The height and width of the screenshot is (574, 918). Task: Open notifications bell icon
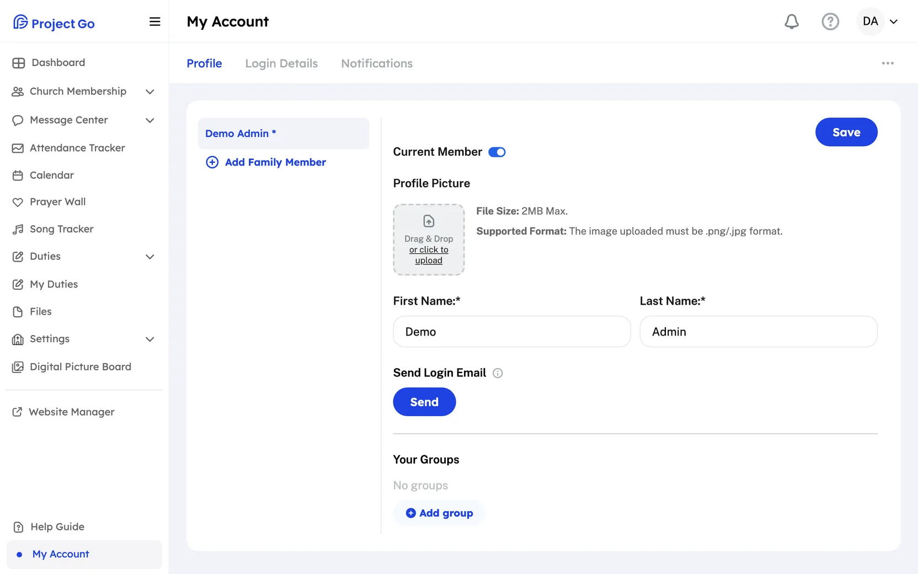792,22
